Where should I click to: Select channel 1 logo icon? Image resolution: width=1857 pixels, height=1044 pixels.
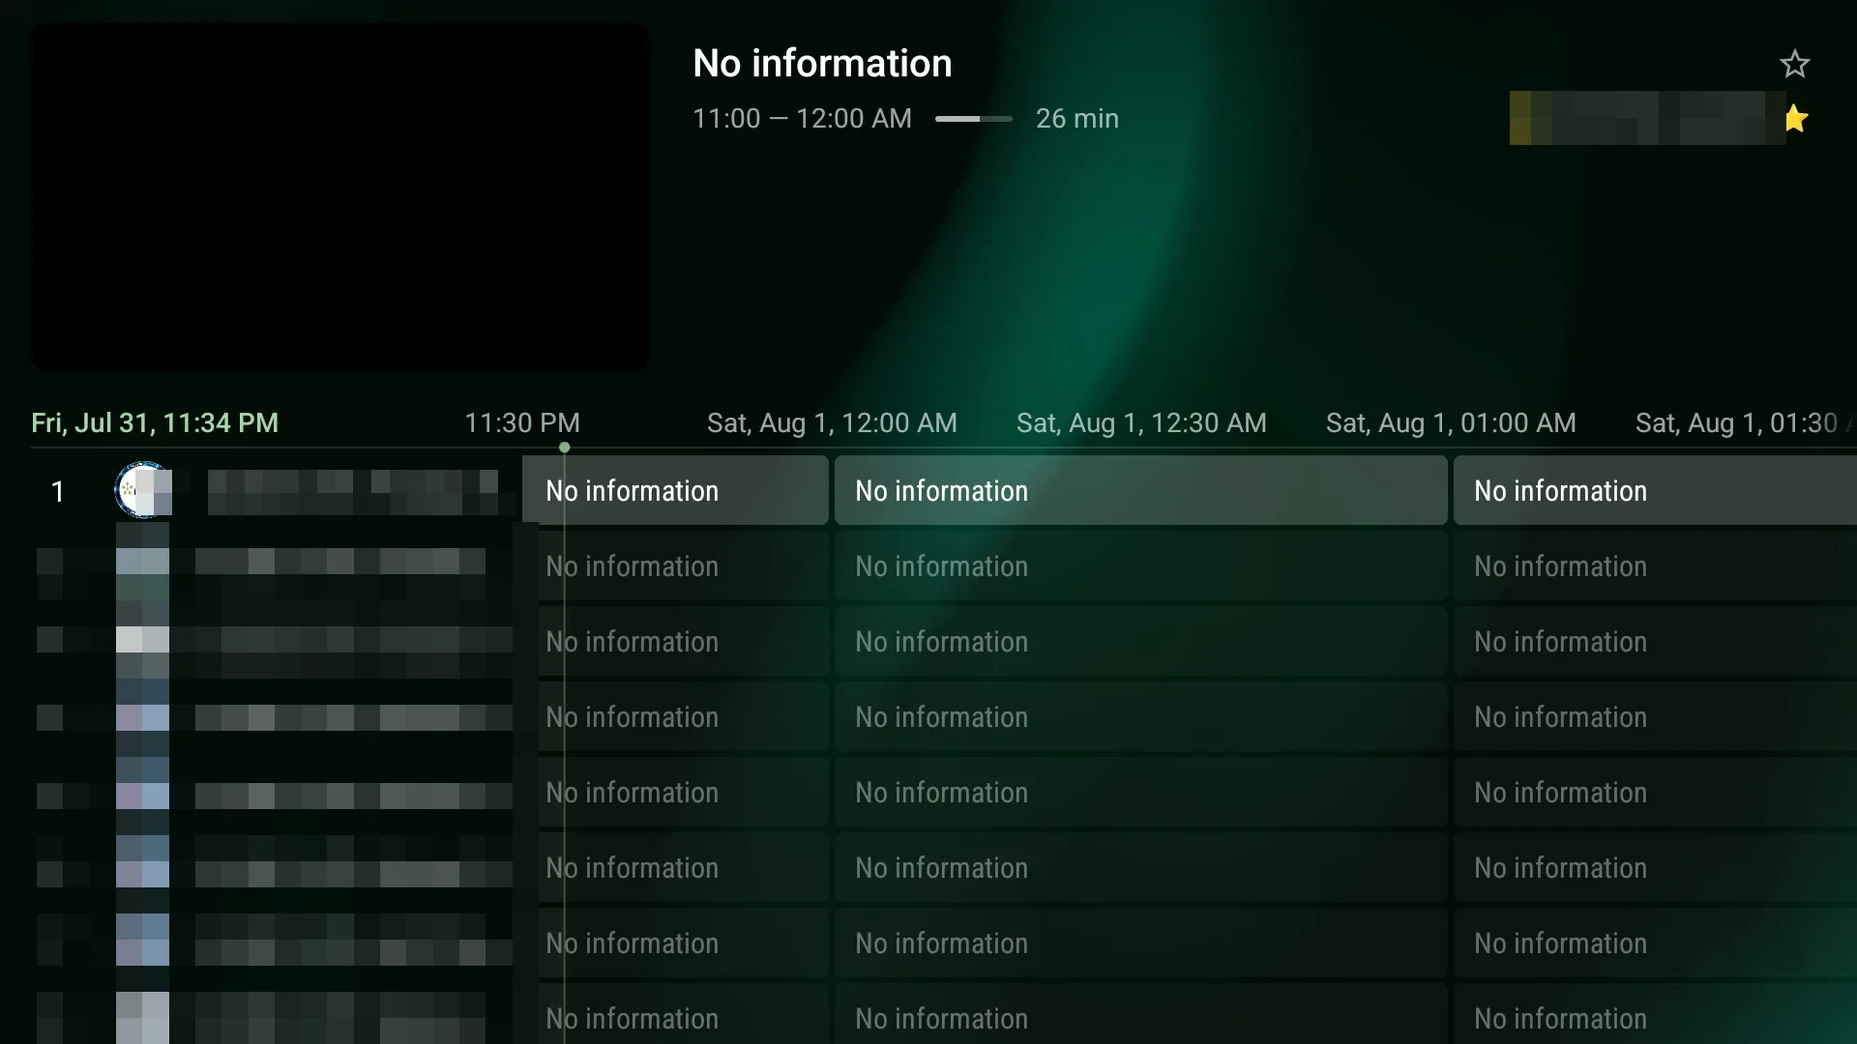point(143,490)
